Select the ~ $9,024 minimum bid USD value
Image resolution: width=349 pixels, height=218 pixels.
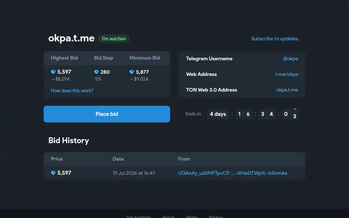coord(139,79)
